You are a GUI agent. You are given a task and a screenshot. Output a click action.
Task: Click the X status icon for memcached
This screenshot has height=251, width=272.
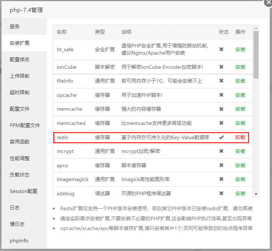tap(221, 123)
